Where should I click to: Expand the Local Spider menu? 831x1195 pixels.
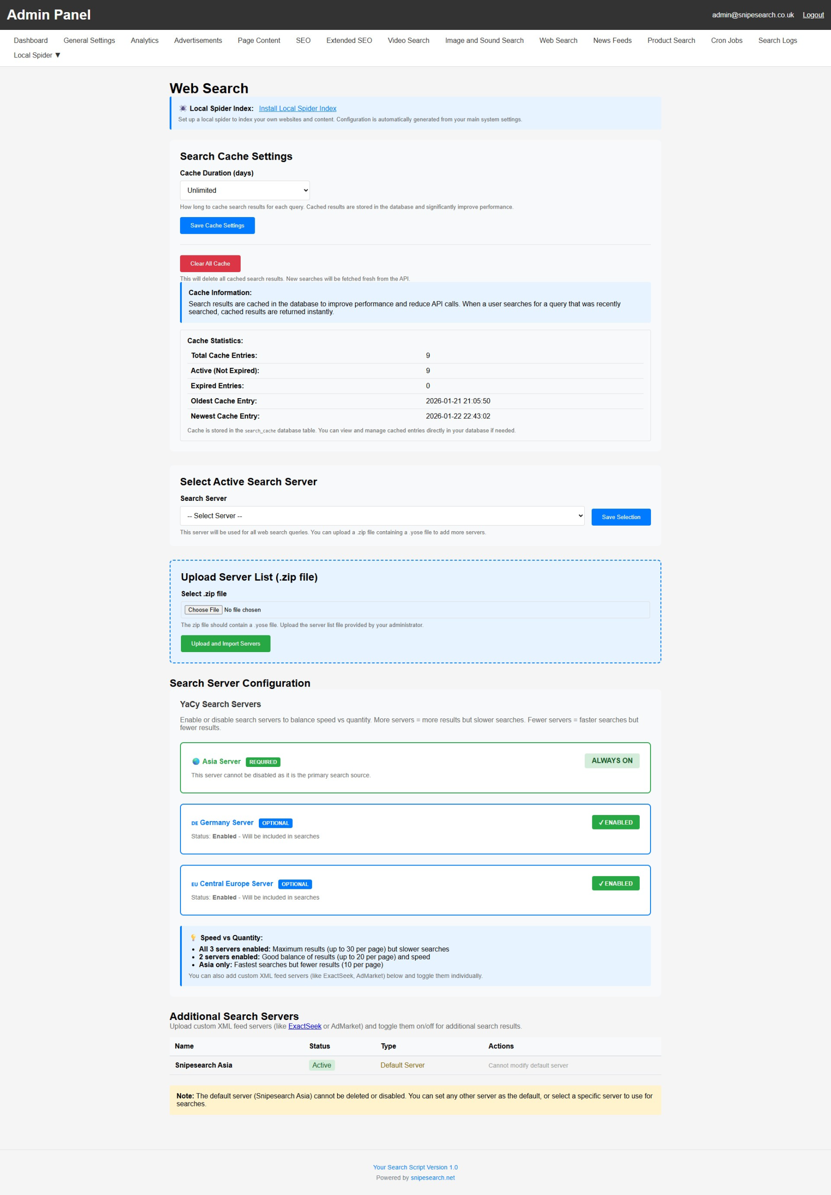tap(37, 55)
